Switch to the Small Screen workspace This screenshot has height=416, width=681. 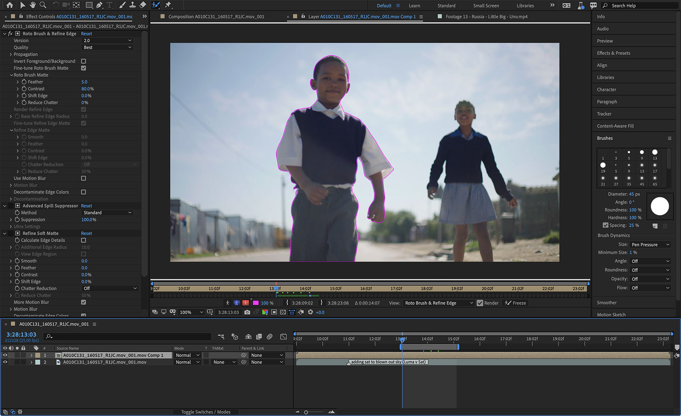pos(486,6)
